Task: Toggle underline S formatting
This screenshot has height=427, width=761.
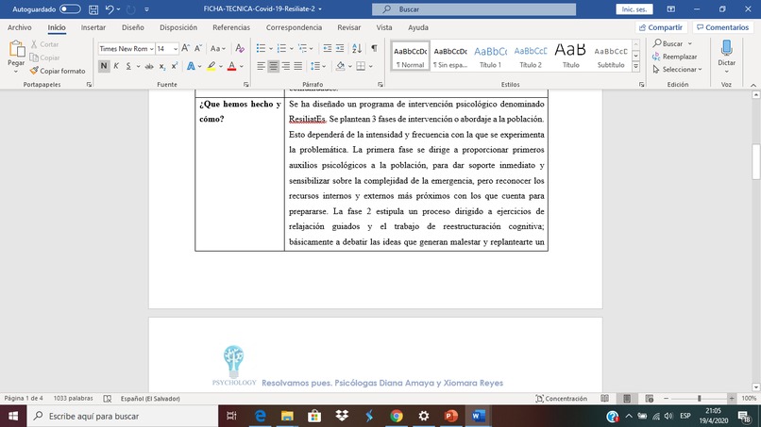Action: pyautogui.click(x=128, y=66)
